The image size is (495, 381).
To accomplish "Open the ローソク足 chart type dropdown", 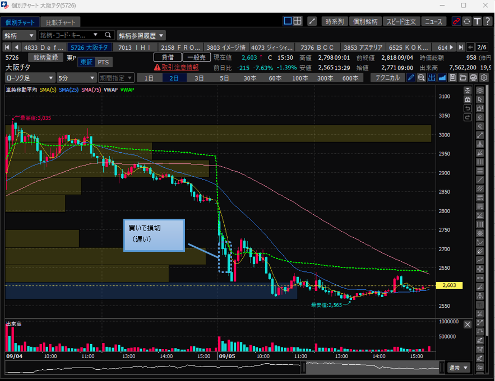I will click(30, 78).
